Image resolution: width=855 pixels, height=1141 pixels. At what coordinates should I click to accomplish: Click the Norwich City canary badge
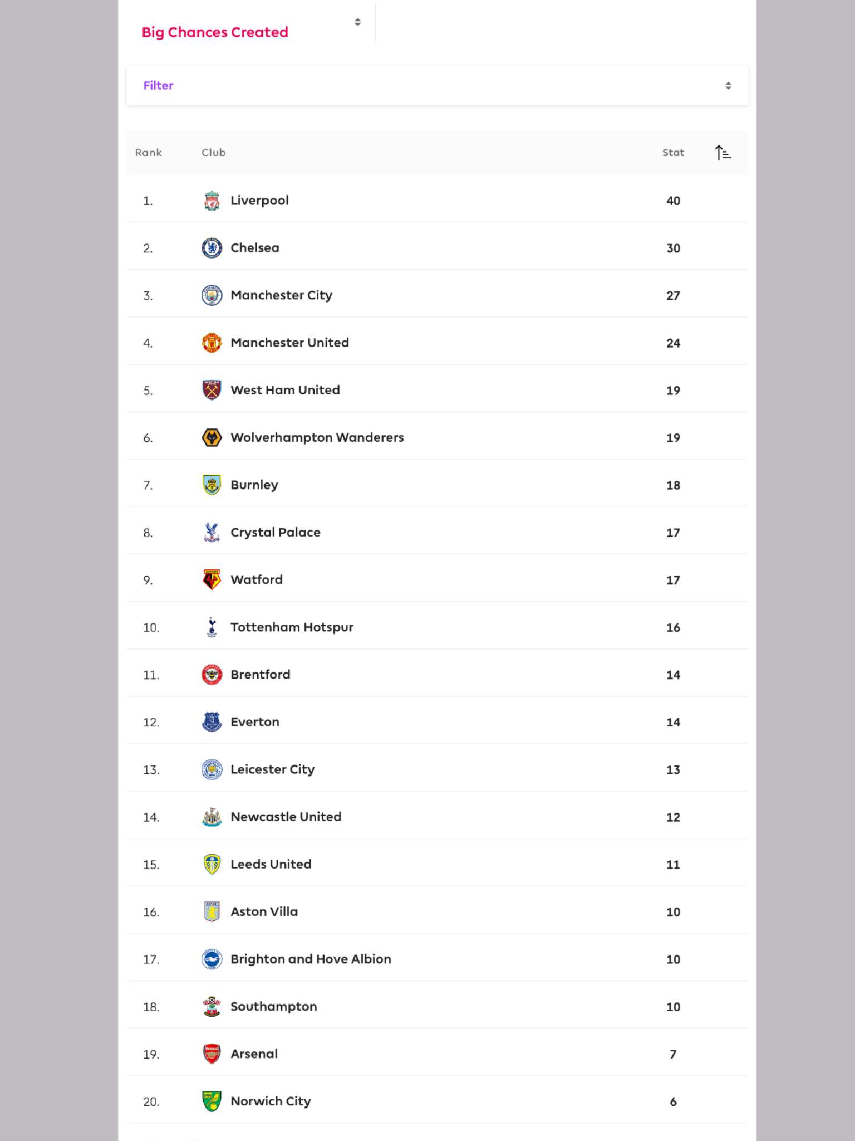click(x=212, y=1101)
